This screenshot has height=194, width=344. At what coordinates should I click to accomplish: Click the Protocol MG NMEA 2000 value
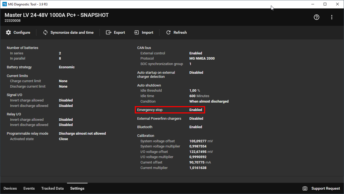coord(202,58)
